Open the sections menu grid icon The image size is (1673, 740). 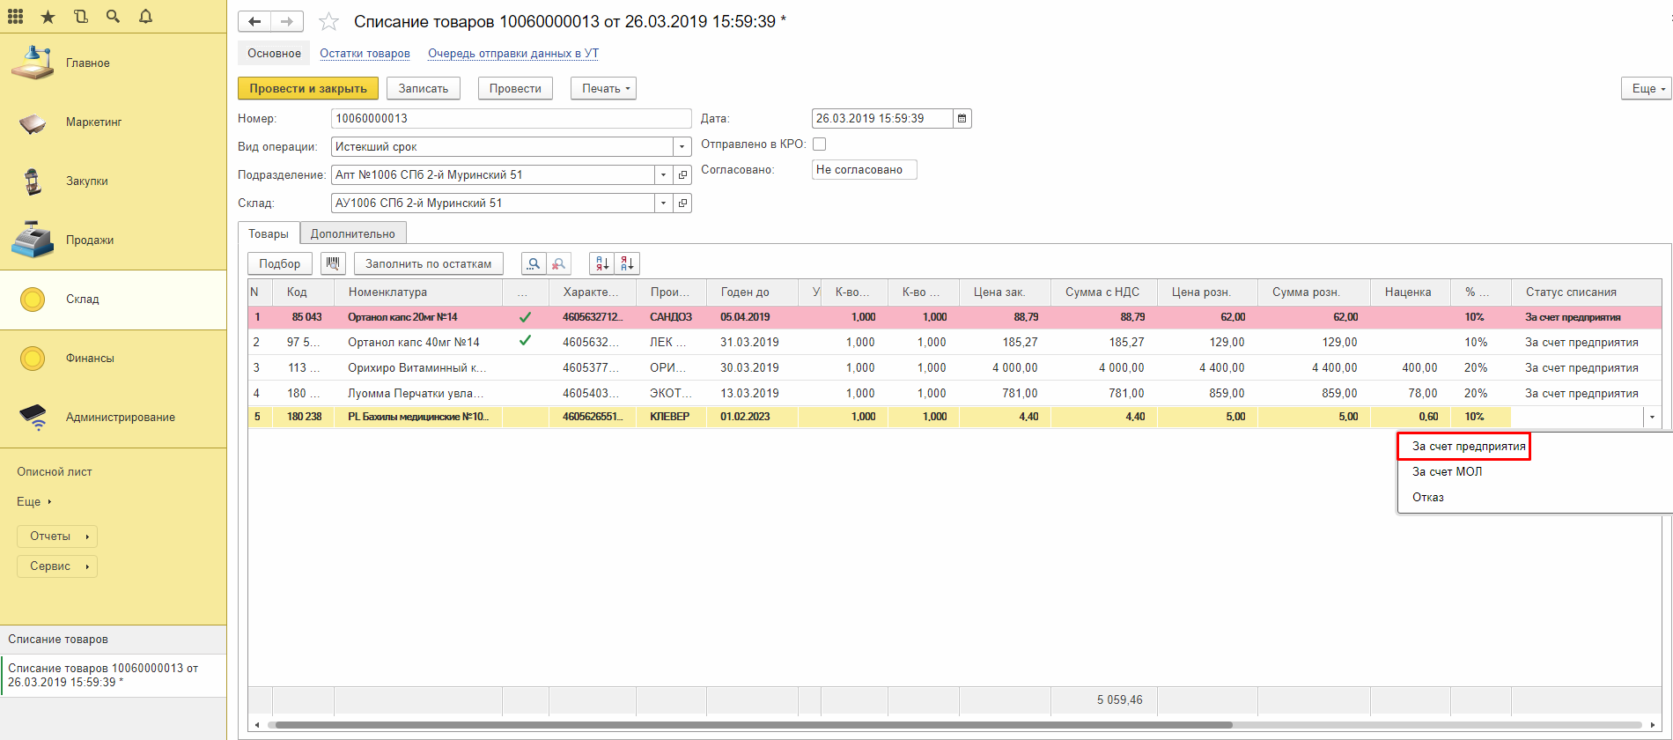(x=15, y=16)
